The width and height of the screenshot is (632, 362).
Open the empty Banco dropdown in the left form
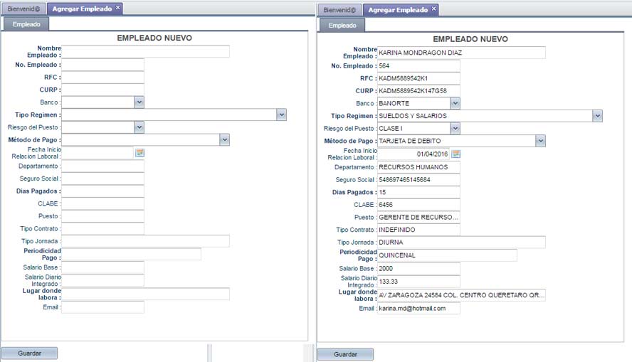click(x=139, y=102)
